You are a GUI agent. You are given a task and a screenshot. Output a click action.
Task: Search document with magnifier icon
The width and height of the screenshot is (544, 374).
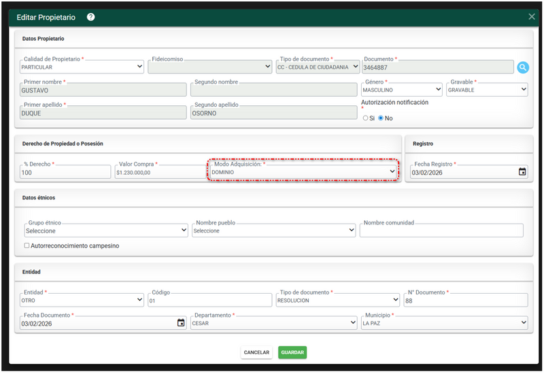coord(522,67)
